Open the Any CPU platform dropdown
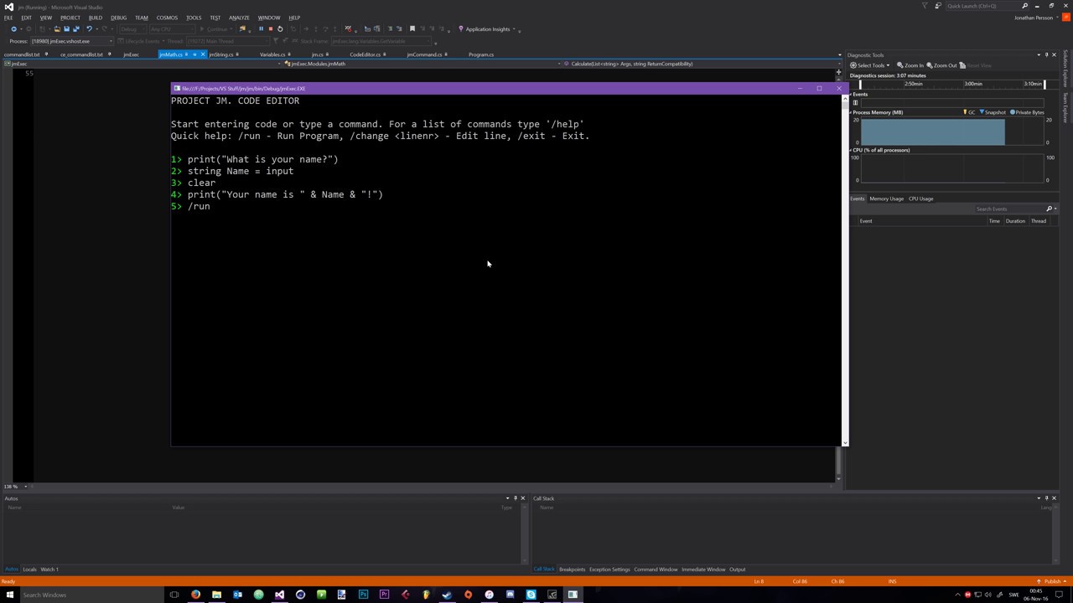 click(x=171, y=28)
